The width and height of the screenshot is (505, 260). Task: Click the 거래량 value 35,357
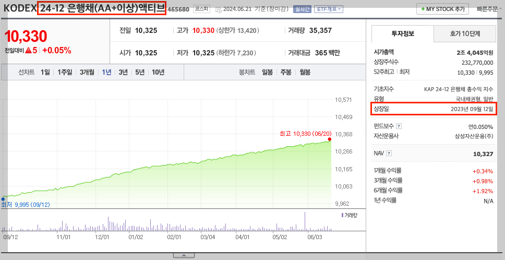point(320,30)
